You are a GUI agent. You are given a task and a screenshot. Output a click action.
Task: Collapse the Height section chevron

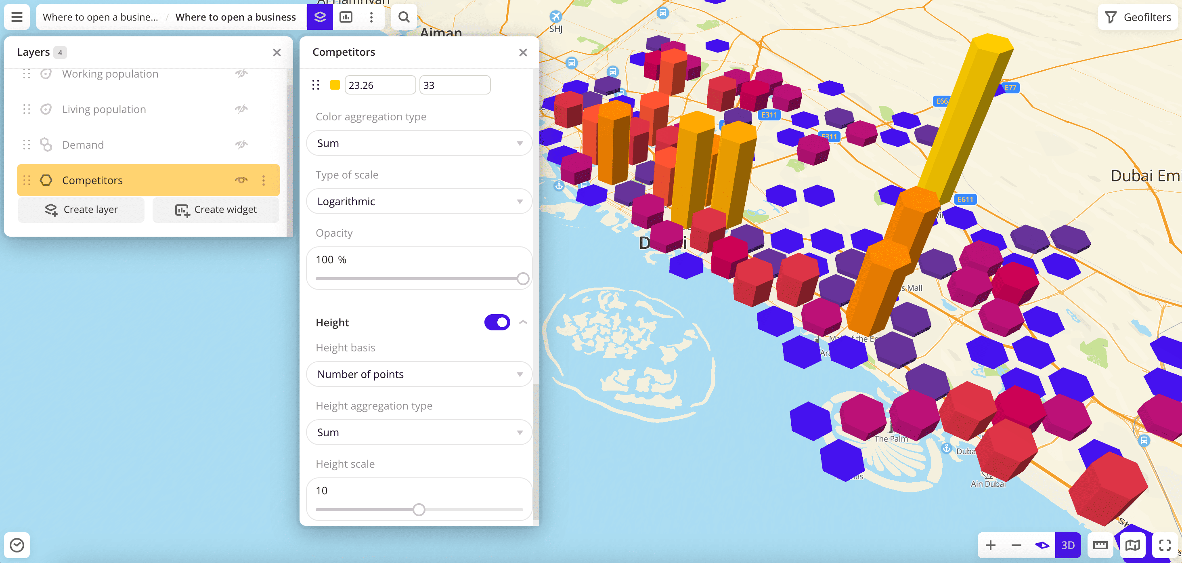coord(523,322)
